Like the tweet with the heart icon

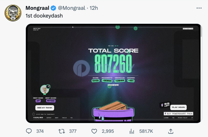click(94, 131)
